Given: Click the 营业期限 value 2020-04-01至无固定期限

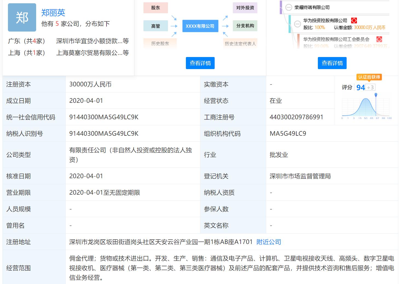Looking at the screenshot, I should (x=105, y=192).
